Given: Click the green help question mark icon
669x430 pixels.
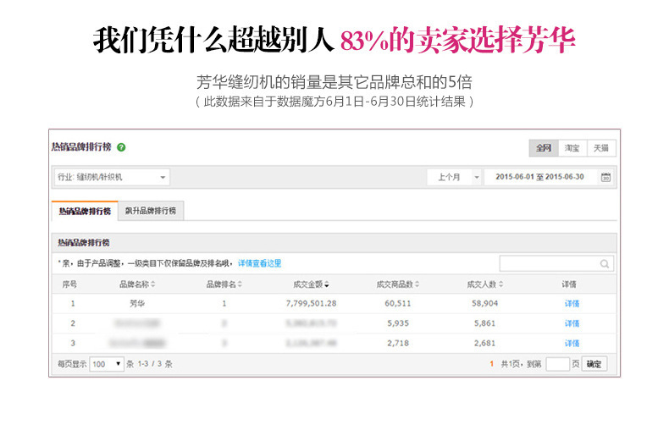Looking at the screenshot, I should tap(121, 147).
